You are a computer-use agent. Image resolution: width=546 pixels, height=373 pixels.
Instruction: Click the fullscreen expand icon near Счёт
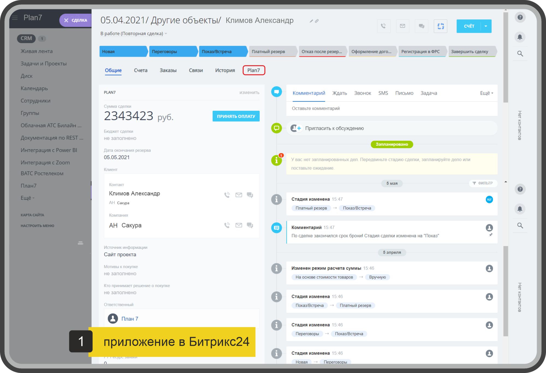pyautogui.click(x=440, y=26)
